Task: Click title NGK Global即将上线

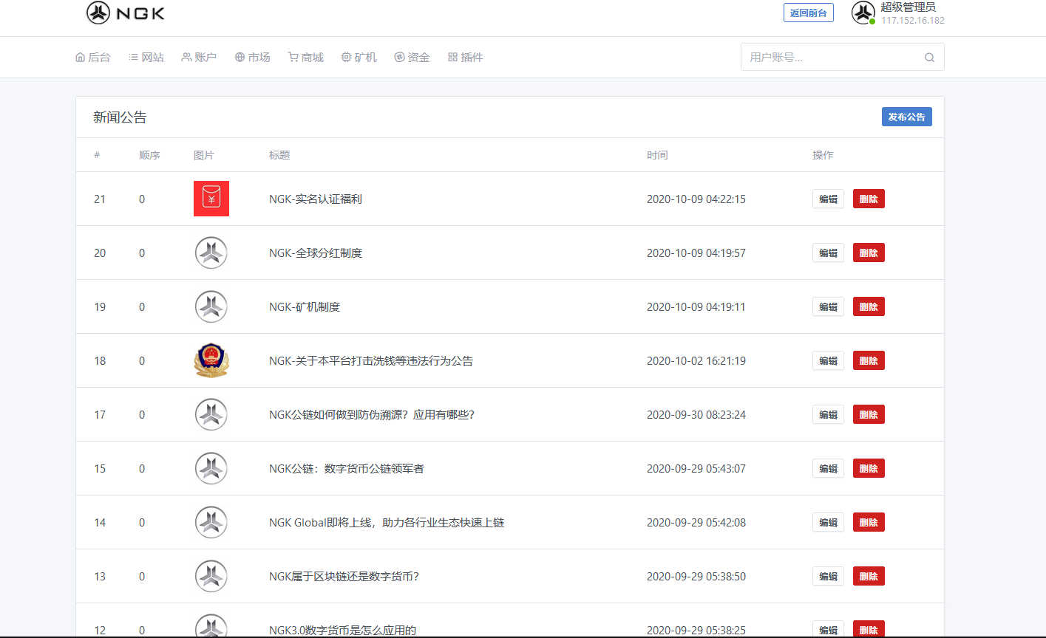Action: 387,522
